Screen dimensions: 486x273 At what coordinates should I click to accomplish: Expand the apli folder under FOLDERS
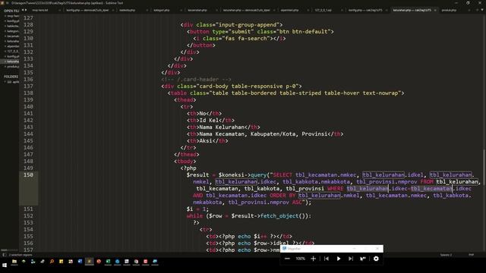(5, 82)
